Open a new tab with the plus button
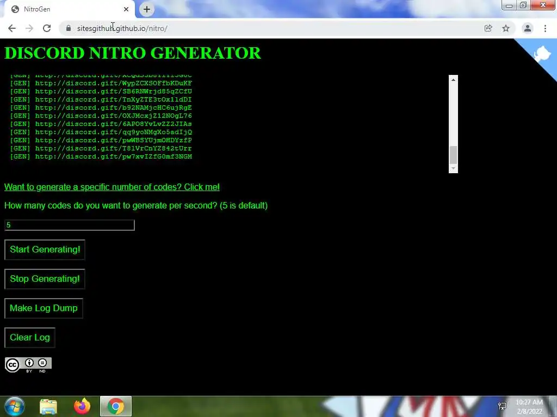The width and height of the screenshot is (557, 417). 147,9
